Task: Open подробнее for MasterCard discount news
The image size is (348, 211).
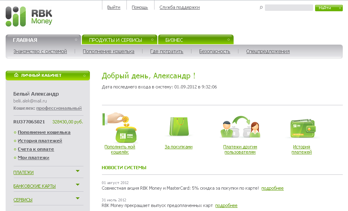Action: tap(273, 188)
